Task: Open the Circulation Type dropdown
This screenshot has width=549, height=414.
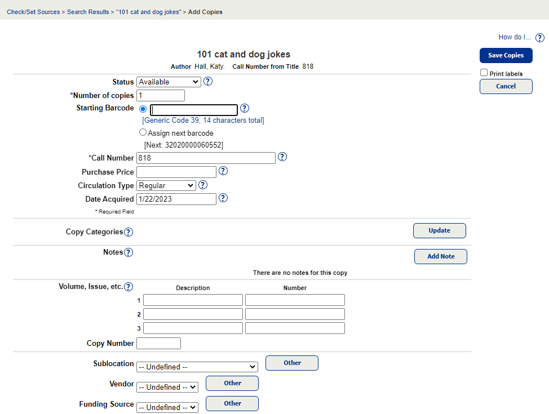Action: [166, 185]
